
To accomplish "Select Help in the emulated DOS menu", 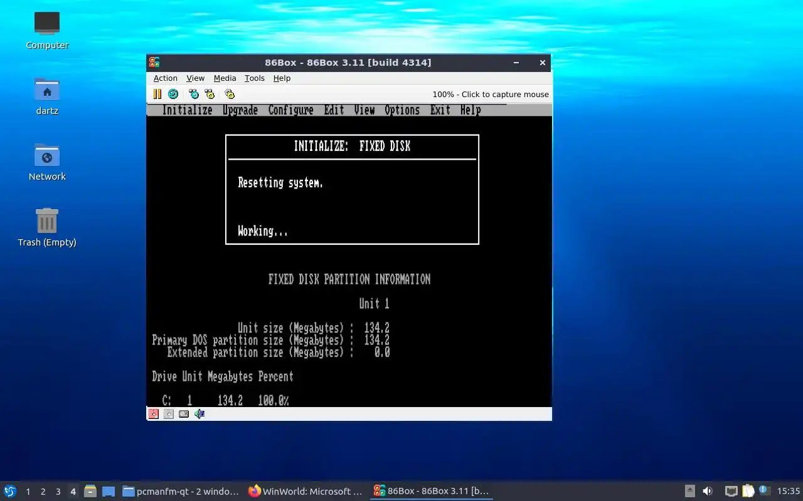I will (x=471, y=110).
